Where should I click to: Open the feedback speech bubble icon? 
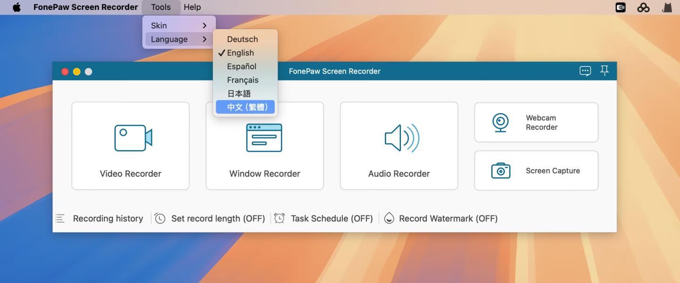click(x=585, y=71)
